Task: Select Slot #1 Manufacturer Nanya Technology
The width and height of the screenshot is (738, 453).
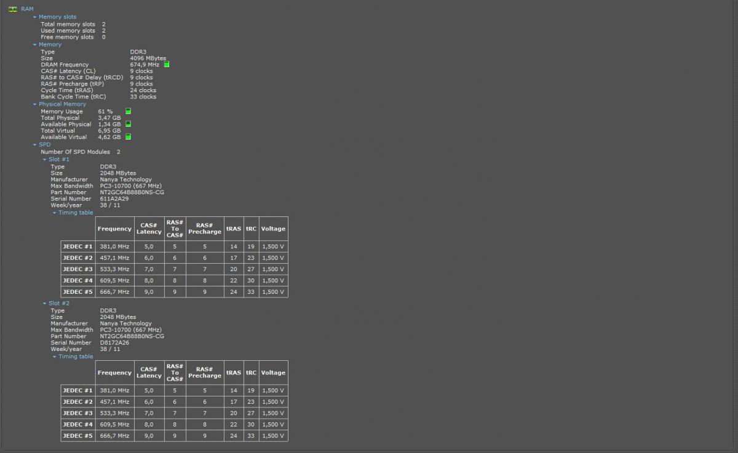Action: tap(125, 179)
